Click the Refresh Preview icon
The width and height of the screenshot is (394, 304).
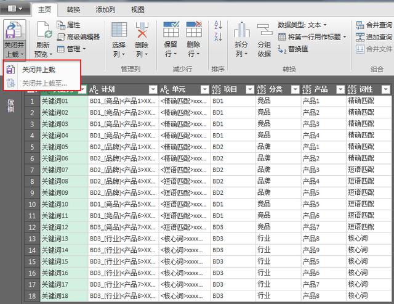(x=44, y=30)
